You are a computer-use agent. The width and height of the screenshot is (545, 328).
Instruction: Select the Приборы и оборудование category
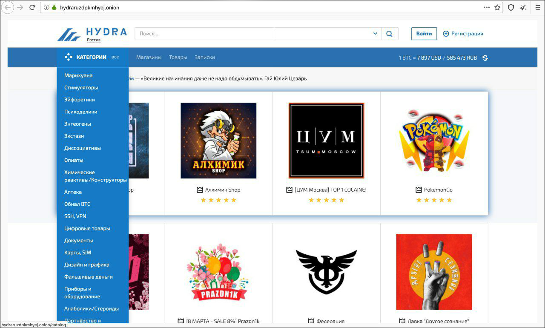82,293
